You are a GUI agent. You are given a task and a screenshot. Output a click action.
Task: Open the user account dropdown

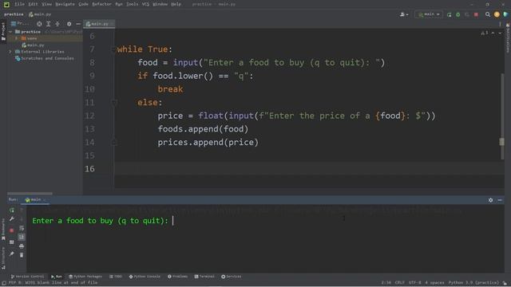coord(404,14)
